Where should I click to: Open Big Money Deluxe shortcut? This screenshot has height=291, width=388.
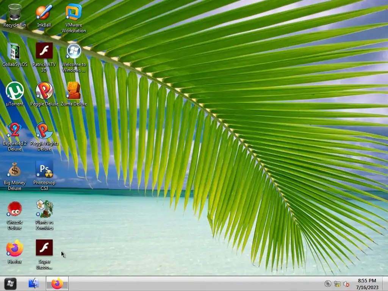(x=15, y=176)
